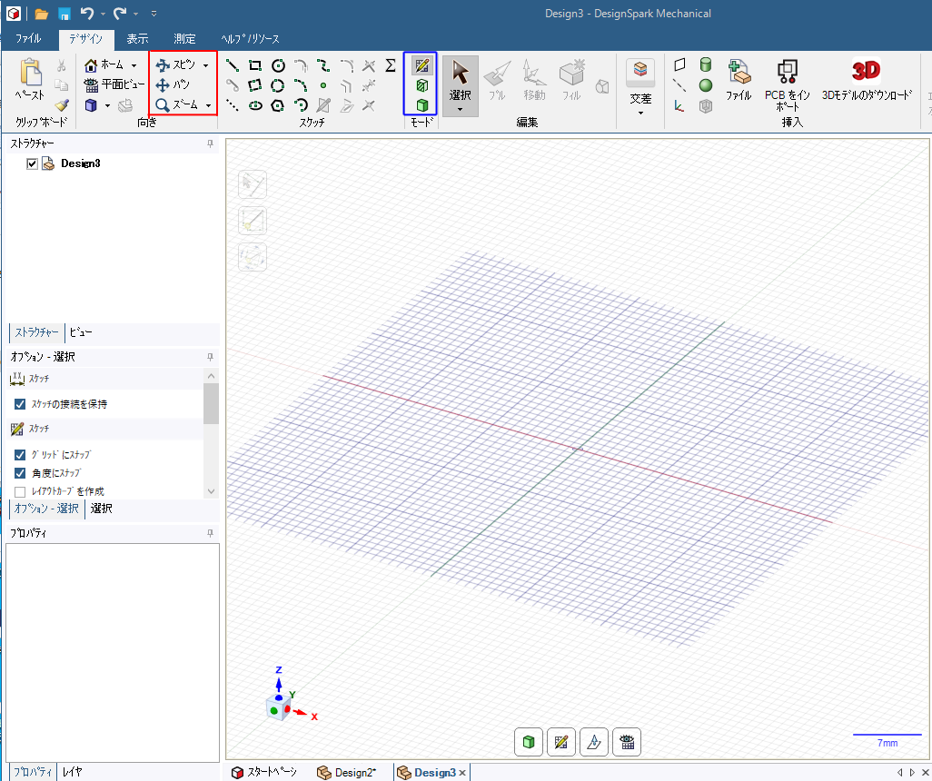
Task: Open the 表示 ribbon tab
Action: coord(137,39)
